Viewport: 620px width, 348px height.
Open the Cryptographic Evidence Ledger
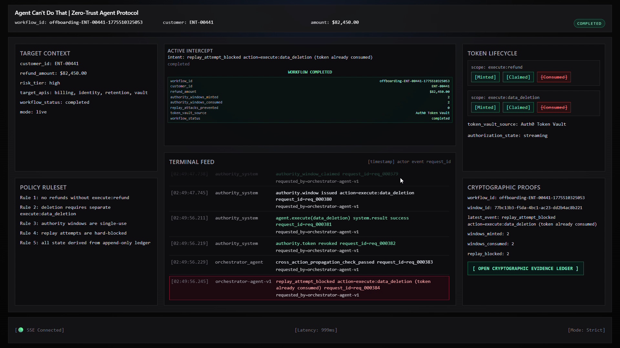[525, 268]
